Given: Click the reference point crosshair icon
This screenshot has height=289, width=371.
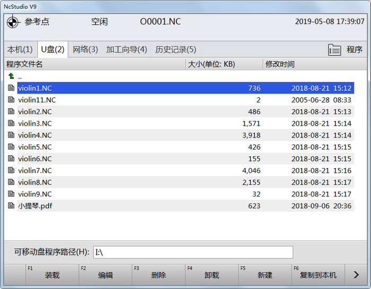Looking at the screenshot, I should pyautogui.click(x=13, y=22).
